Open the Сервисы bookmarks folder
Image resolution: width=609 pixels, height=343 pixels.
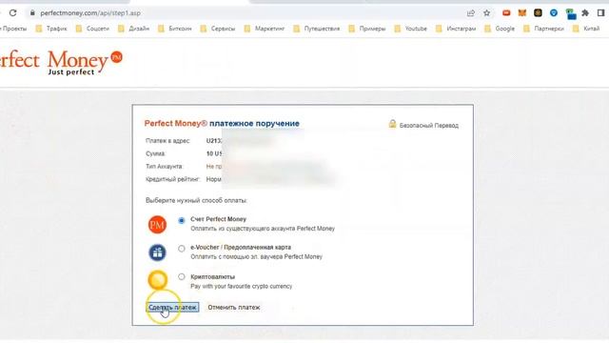[x=218, y=29]
